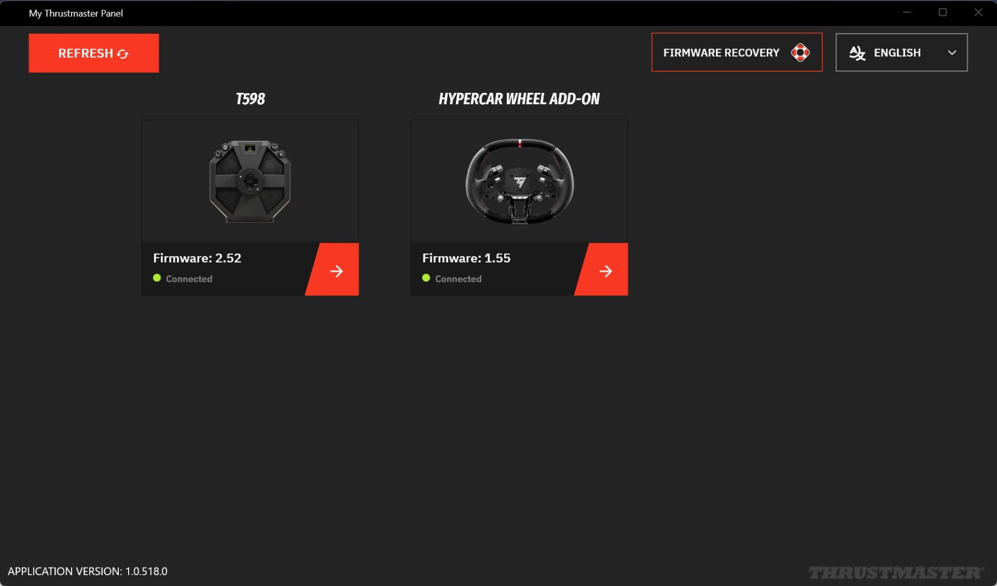997x586 pixels.
Task: Open T598 settings with arrow button
Action: (x=336, y=271)
